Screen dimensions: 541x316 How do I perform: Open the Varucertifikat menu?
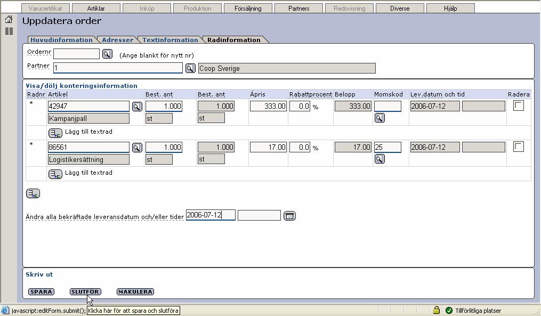(x=45, y=9)
